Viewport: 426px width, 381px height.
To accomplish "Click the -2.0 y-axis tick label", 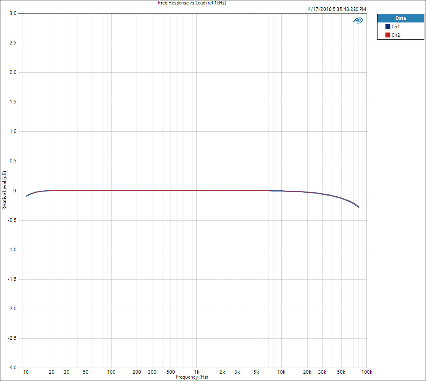I will pos(12,309).
